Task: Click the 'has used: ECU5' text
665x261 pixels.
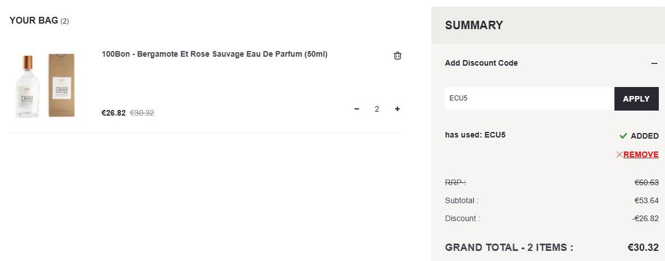Action: click(x=475, y=135)
